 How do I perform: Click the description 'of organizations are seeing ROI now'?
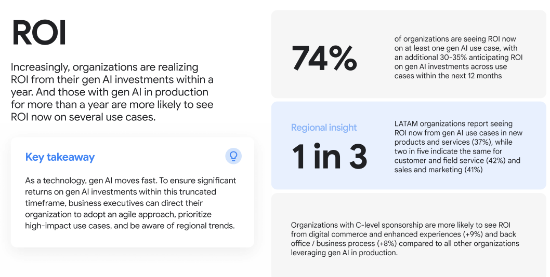pos(455,39)
